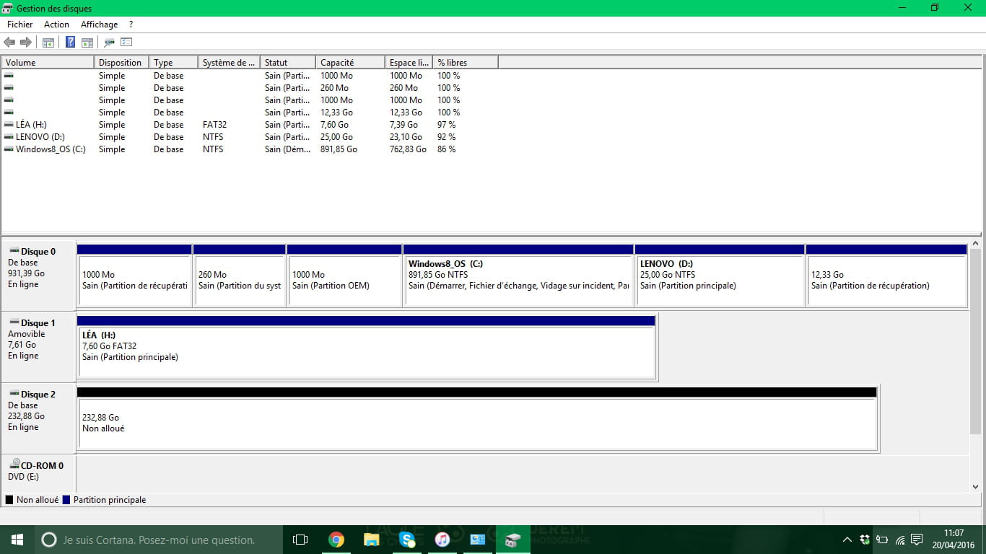
Task: Click the show/hide action pane icon
Action: tap(87, 43)
